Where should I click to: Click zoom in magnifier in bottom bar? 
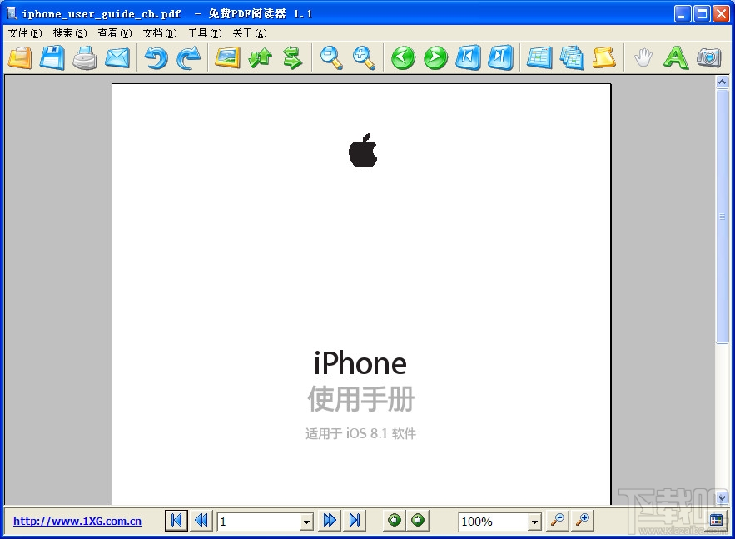[x=583, y=520]
